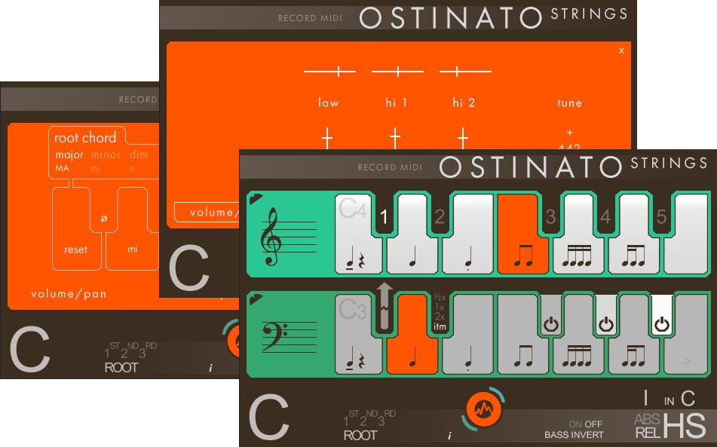This screenshot has height=447, width=717.
Task: Select REL mode
Action: point(647,433)
